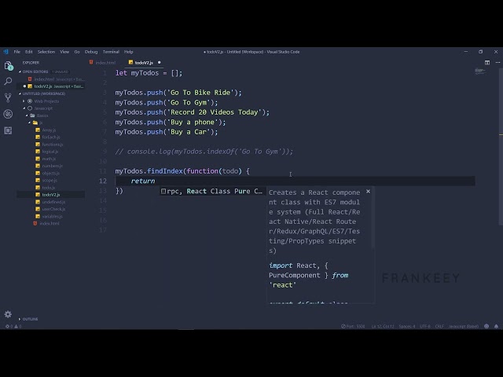Image resolution: width=503 pixels, height=377 pixels.
Task: Open the Help menu
Action: point(129,52)
